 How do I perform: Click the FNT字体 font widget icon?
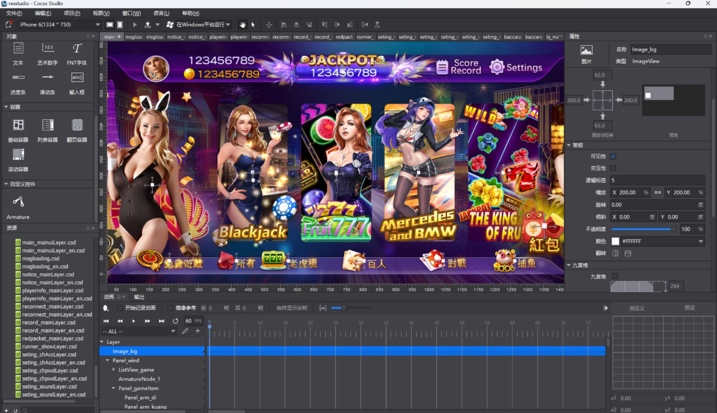click(x=77, y=49)
